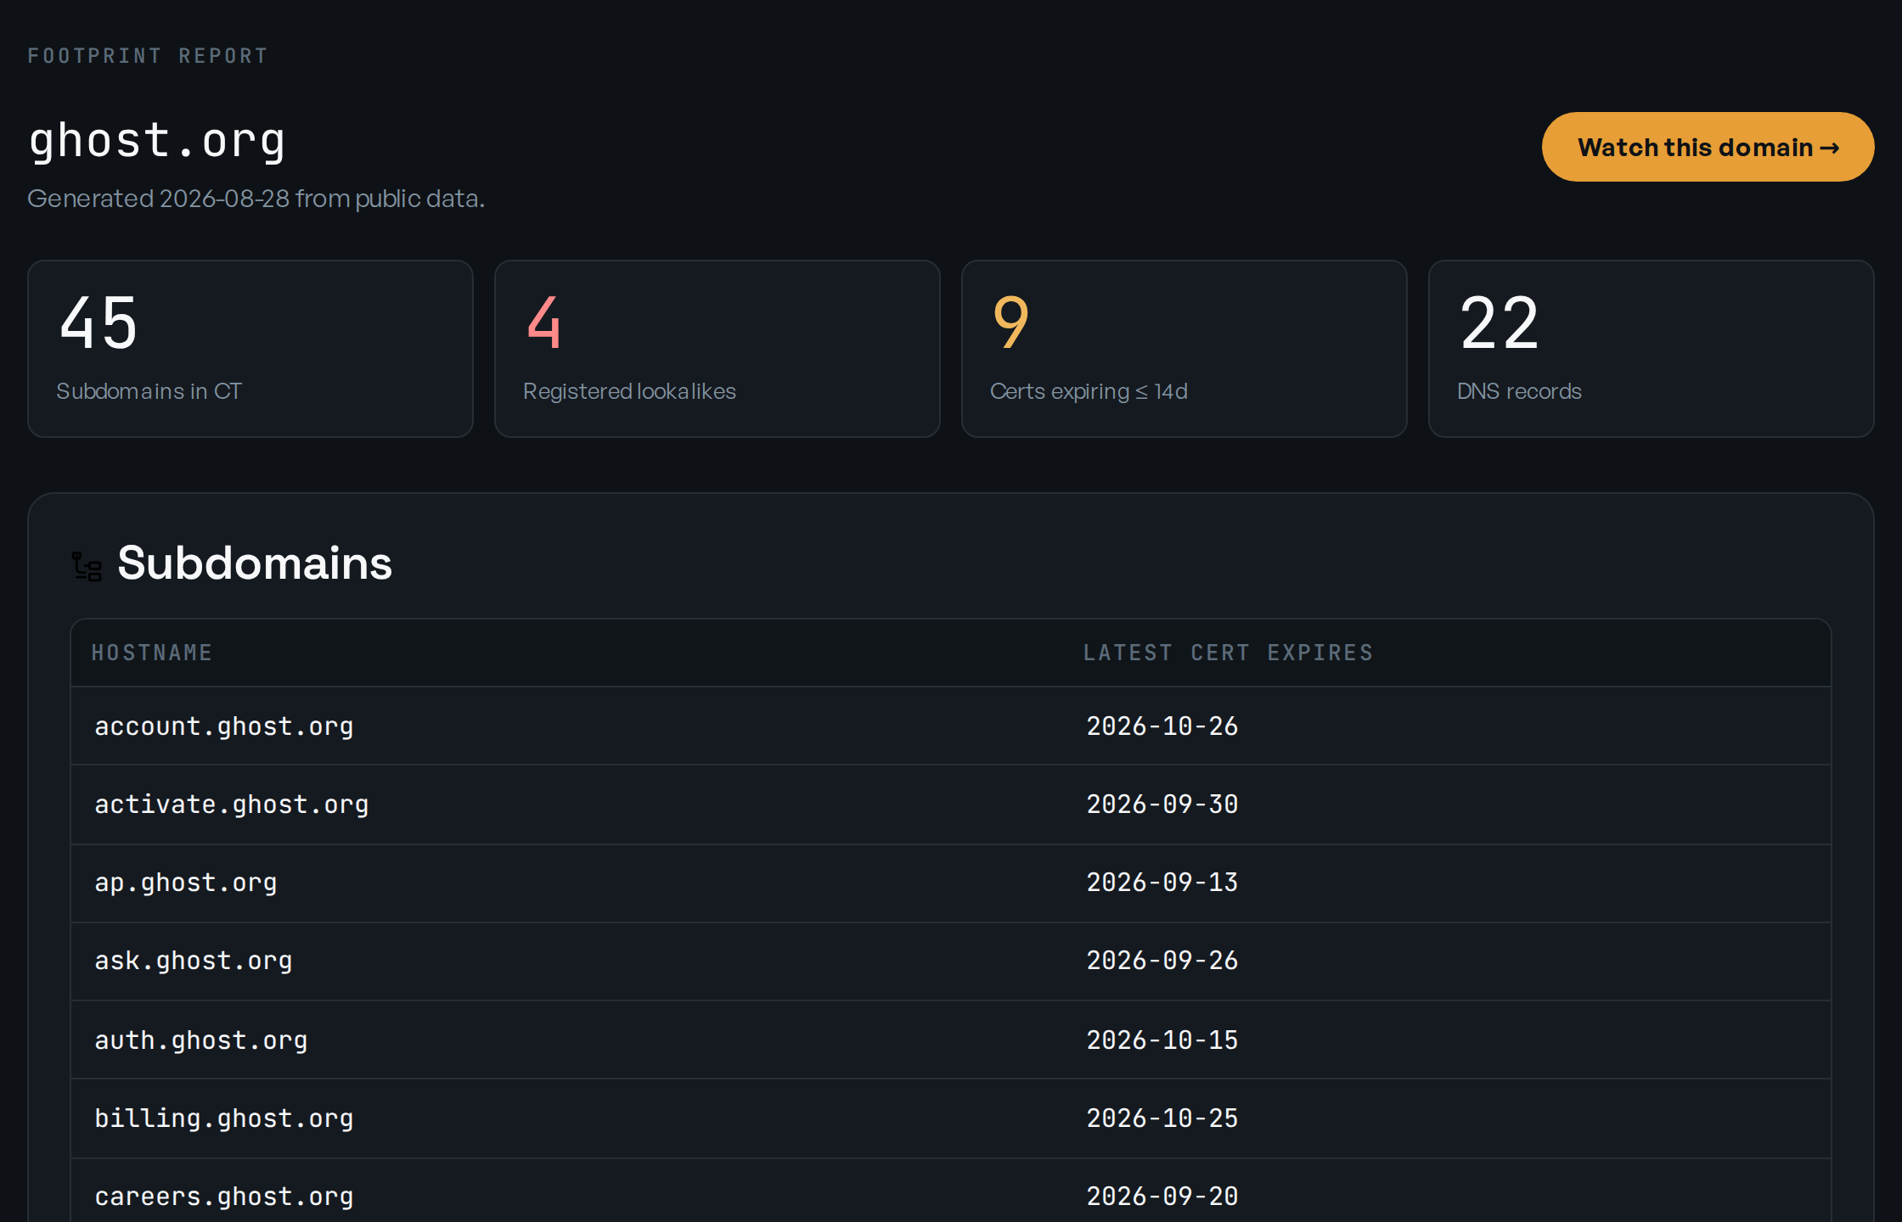
Task: Select careers.ghost.org hostname
Action: [224, 1197]
